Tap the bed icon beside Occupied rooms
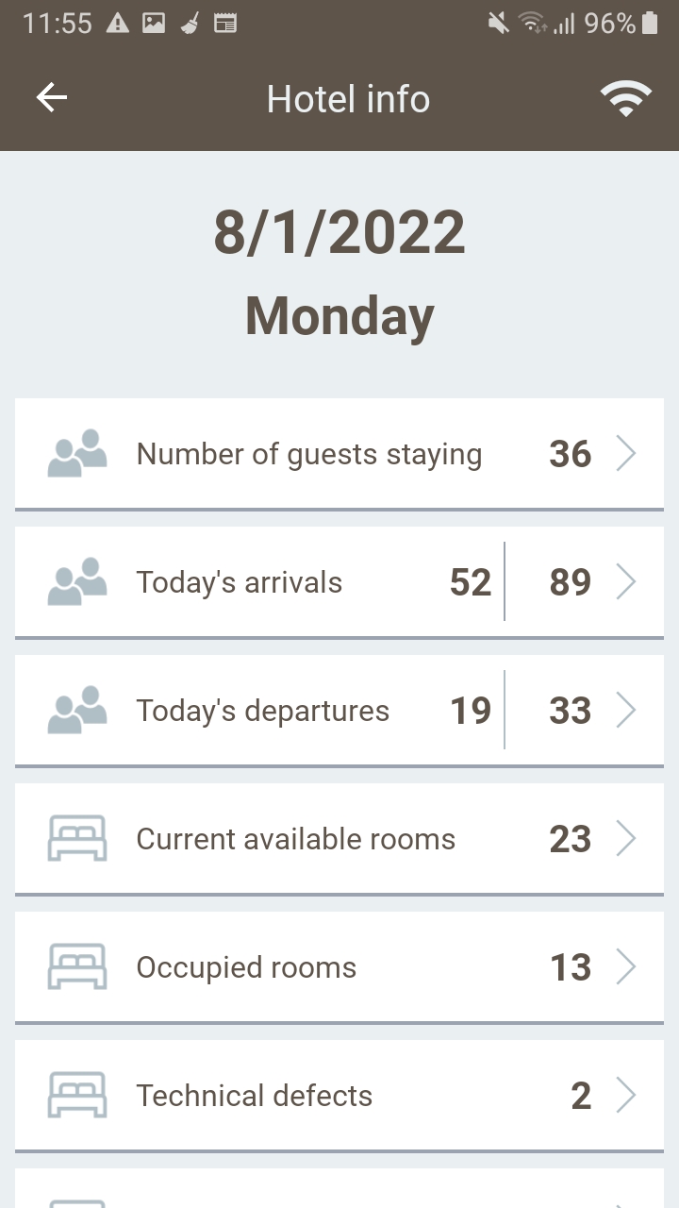 [x=77, y=967]
